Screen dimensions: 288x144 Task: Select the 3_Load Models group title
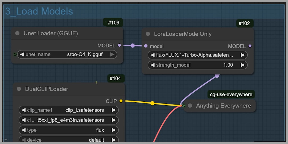click(39, 11)
